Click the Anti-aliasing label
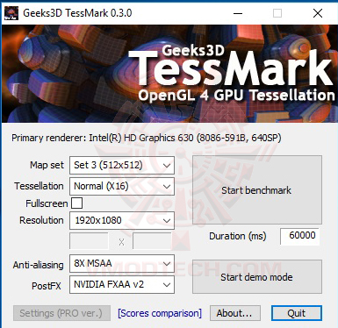 39,265
